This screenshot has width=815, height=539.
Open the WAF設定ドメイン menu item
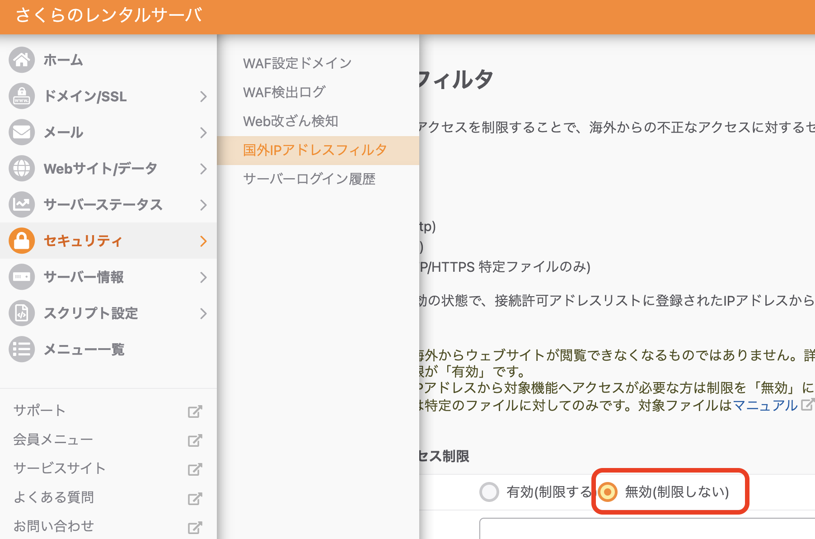click(297, 62)
